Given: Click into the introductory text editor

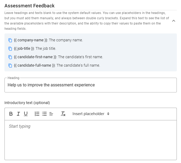Looking at the screenshot, I should click(90, 140).
